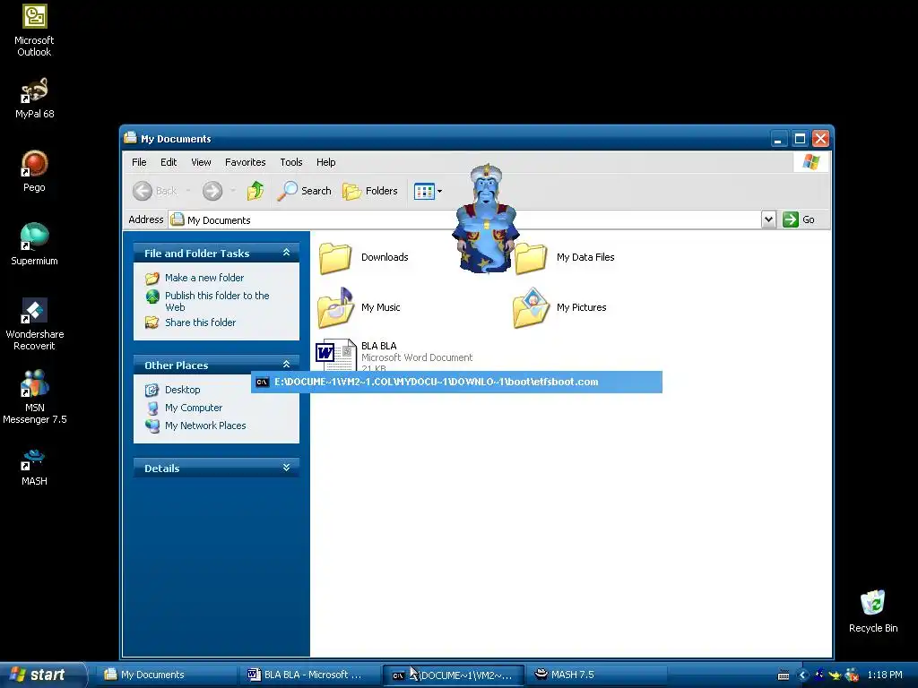The width and height of the screenshot is (918, 688).
Task: Toggle the Folders pane button
Action: [370, 191]
